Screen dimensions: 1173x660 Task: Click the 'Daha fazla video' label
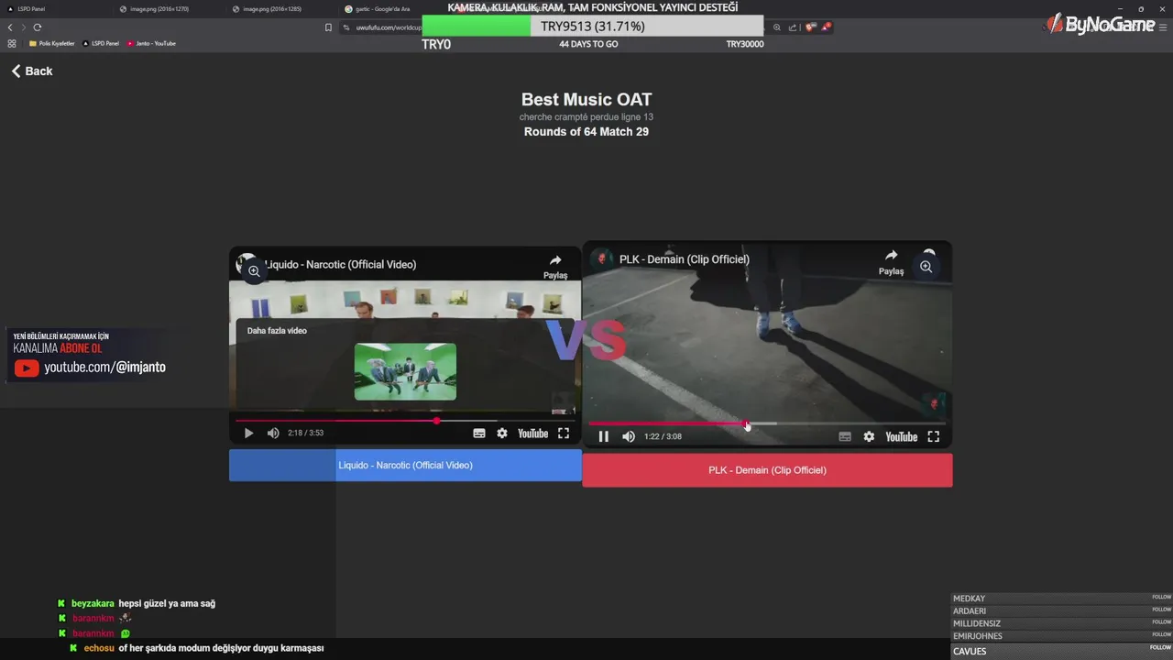pos(277,331)
